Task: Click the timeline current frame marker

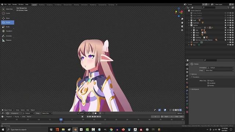Action: [x=61, y=120]
